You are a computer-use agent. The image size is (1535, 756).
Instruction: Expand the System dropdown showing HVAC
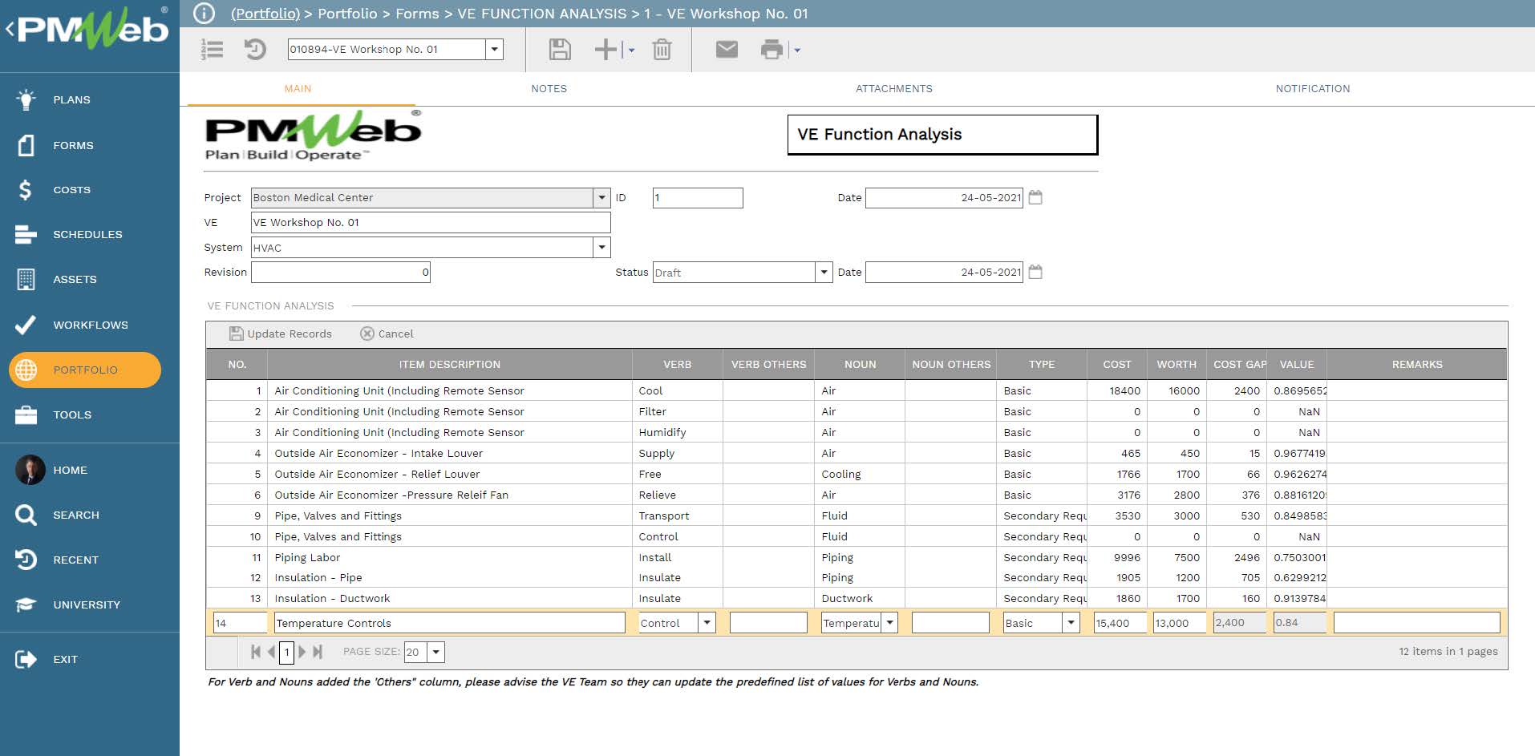point(601,247)
